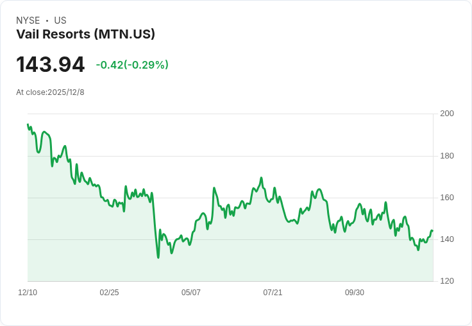Open the Vail Resorts (MTN.US) title
The height and width of the screenshot is (326, 472).
click(85, 35)
